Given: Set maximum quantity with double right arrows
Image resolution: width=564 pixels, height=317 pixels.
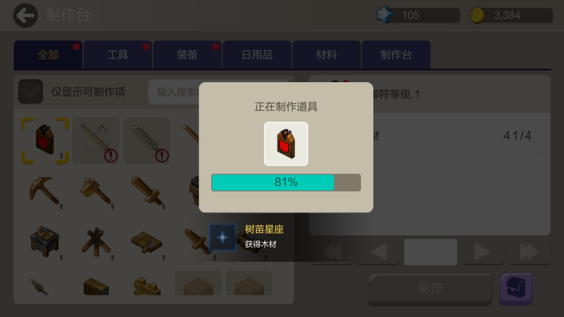Looking at the screenshot, I should click(529, 252).
